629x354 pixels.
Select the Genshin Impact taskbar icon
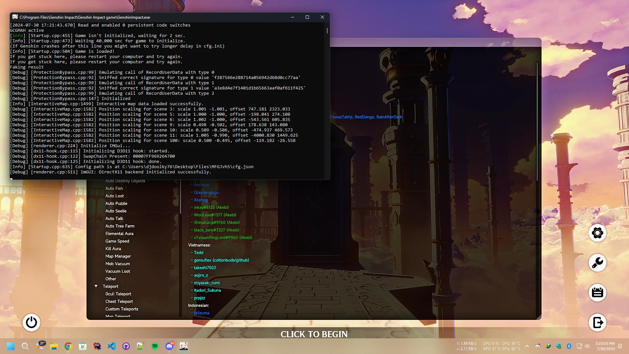pos(184,346)
